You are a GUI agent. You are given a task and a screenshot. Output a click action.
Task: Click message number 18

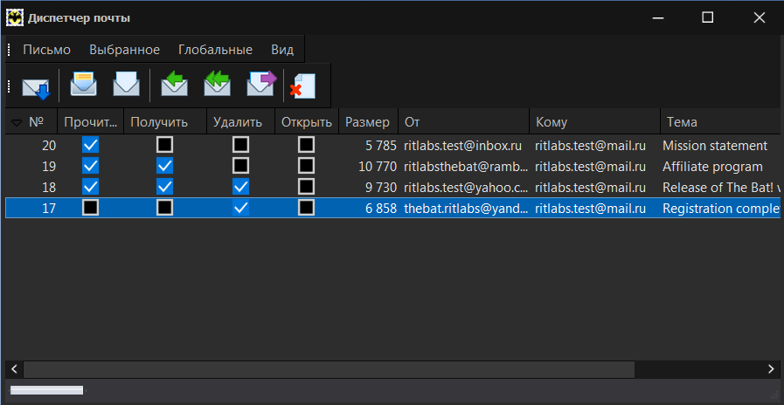[x=48, y=188]
